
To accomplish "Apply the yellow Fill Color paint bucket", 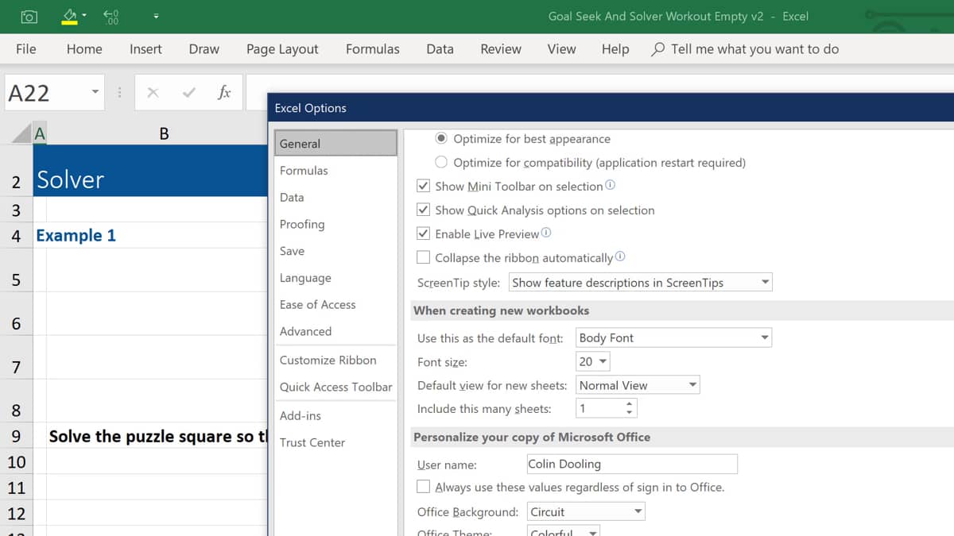I will click(69, 16).
